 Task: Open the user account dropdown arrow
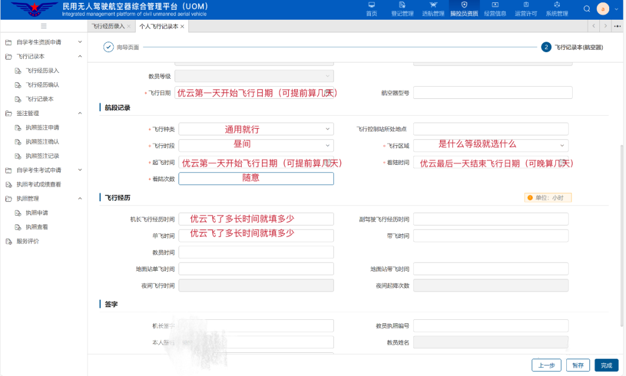[616, 9]
